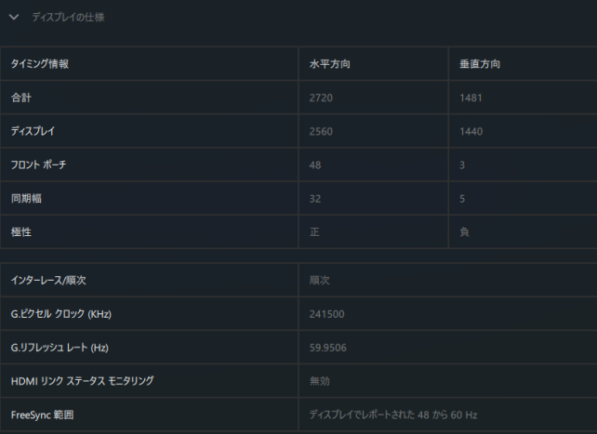Screen dimensions: 597x434
Task: Select the 極性 horizontal value 正
Action: point(314,231)
